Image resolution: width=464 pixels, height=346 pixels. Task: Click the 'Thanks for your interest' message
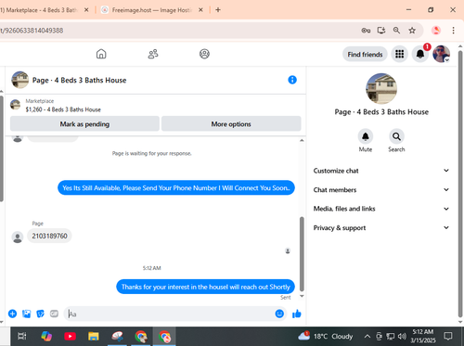[205, 287]
